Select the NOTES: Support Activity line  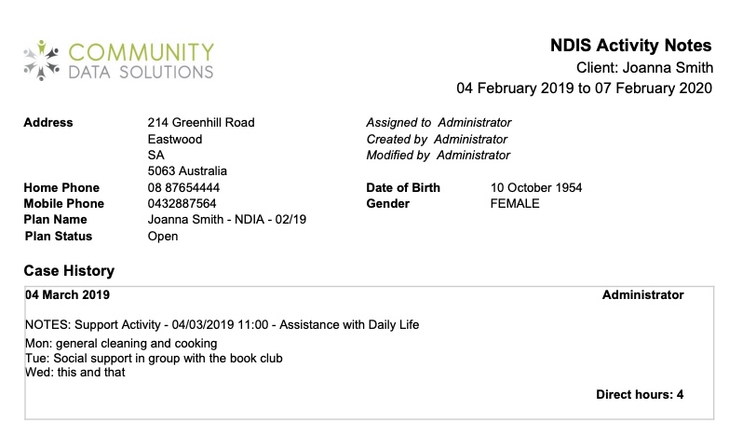pyautogui.click(x=222, y=324)
